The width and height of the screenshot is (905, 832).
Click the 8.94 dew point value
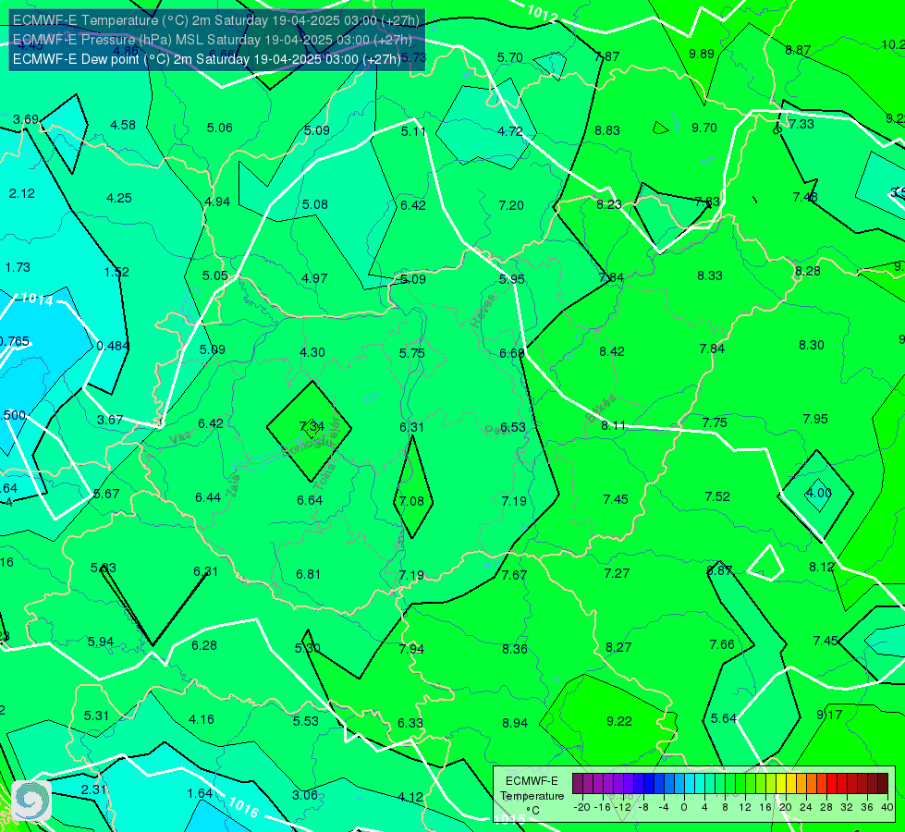point(515,723)
